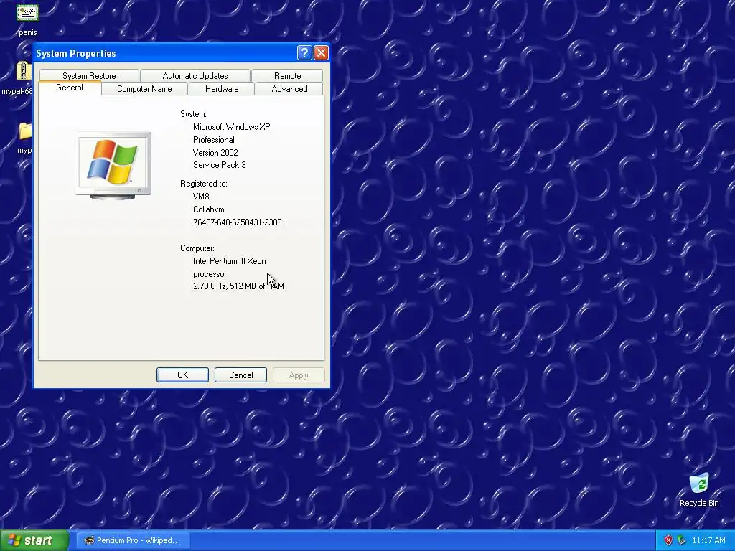Viewport: 735px width, 551px height.
Task: Open the Computer Name tab
Action: click(x=144, y=88)
